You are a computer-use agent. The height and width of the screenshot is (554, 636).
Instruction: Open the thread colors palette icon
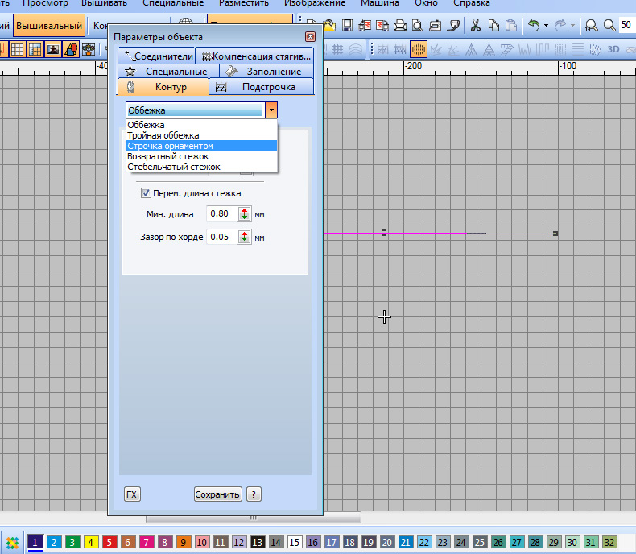[12, 542]
